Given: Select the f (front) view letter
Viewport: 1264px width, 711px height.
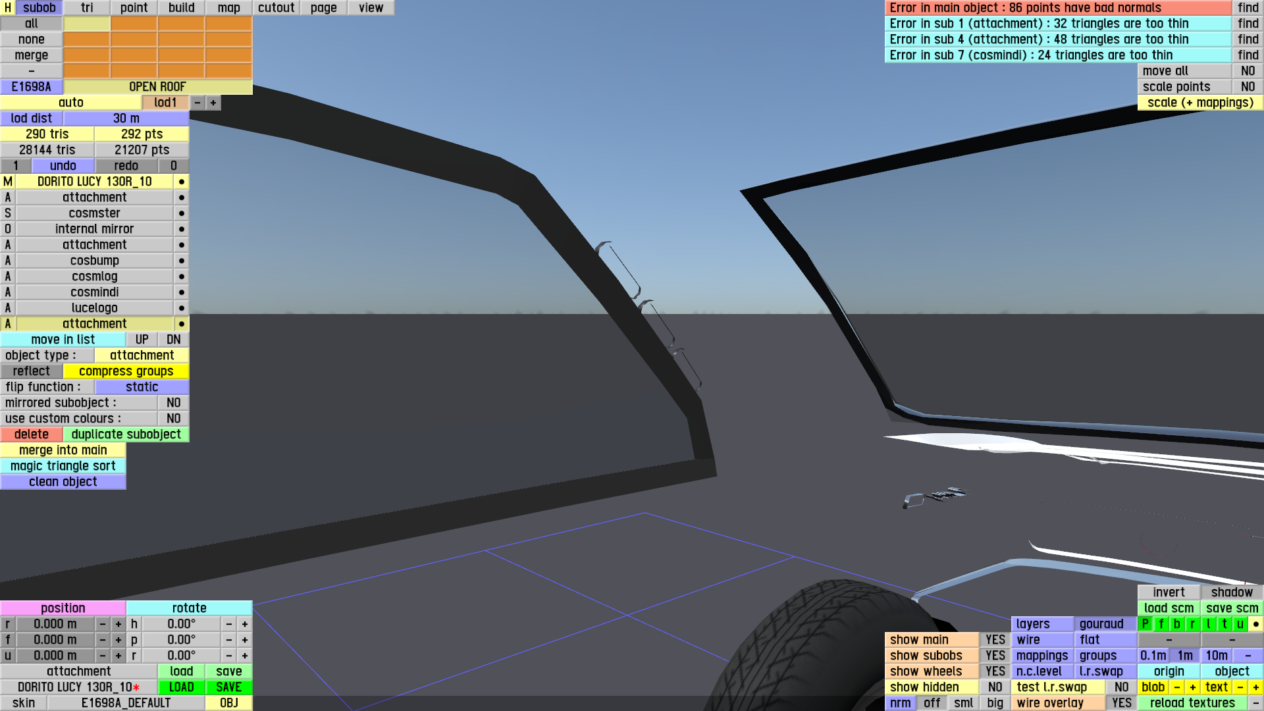Looking at the screenshot, I should (x=1161, y=624).
